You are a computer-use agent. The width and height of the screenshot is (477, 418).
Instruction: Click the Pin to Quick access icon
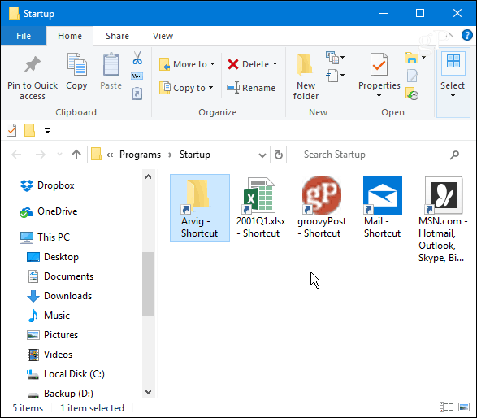(x=33, y=64)
